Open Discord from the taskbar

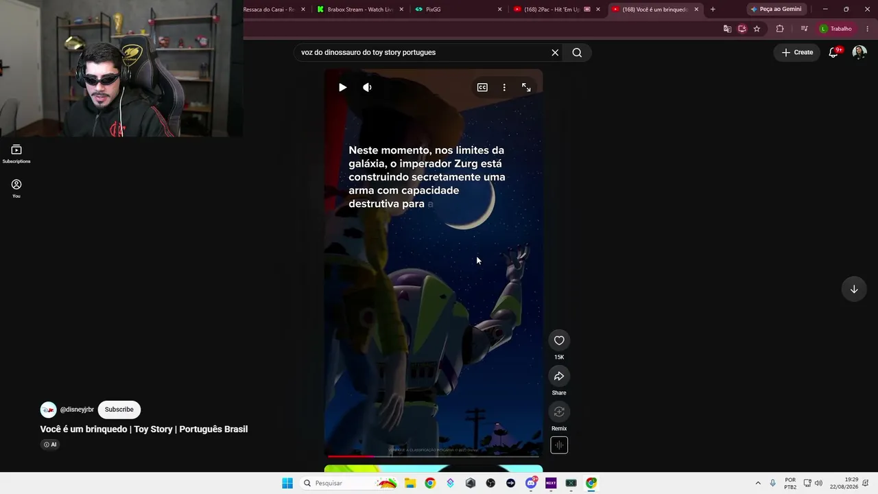tap(531, 483)
